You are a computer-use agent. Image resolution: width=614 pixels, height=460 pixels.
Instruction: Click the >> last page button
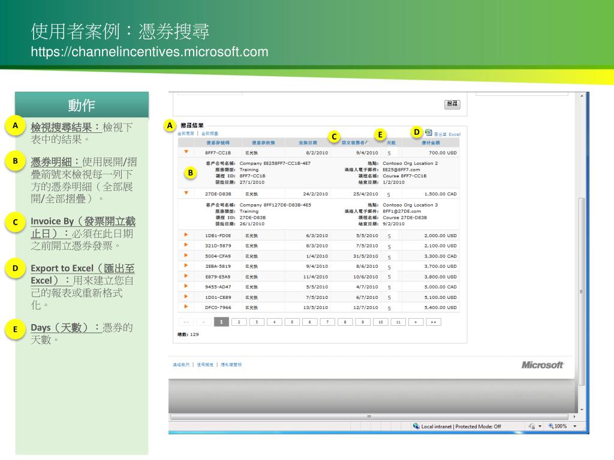(x=434, y=322)
